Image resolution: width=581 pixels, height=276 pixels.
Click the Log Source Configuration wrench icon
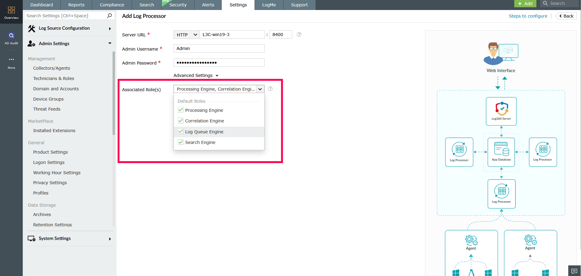point(32,28)
